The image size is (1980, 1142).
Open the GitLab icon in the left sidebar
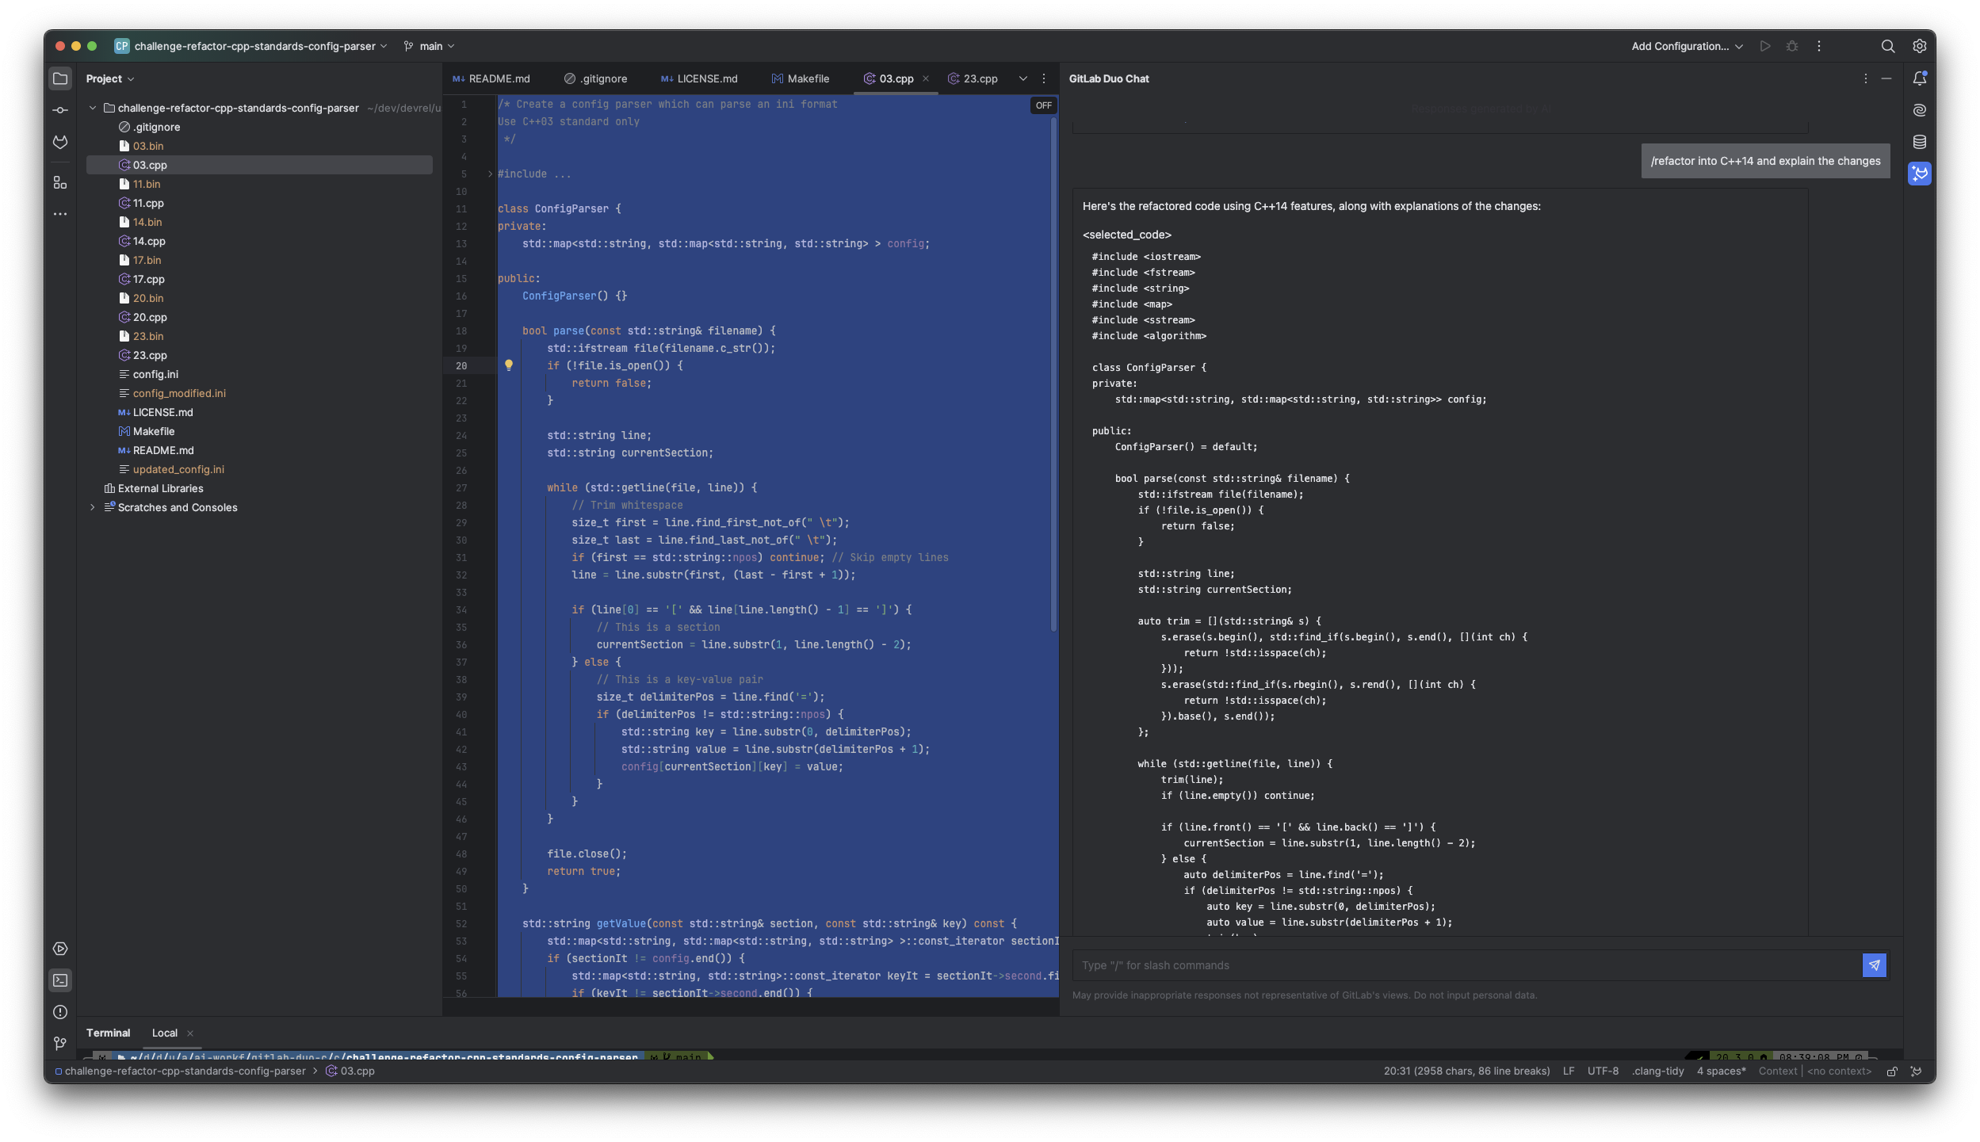click(x=60, y=142)
